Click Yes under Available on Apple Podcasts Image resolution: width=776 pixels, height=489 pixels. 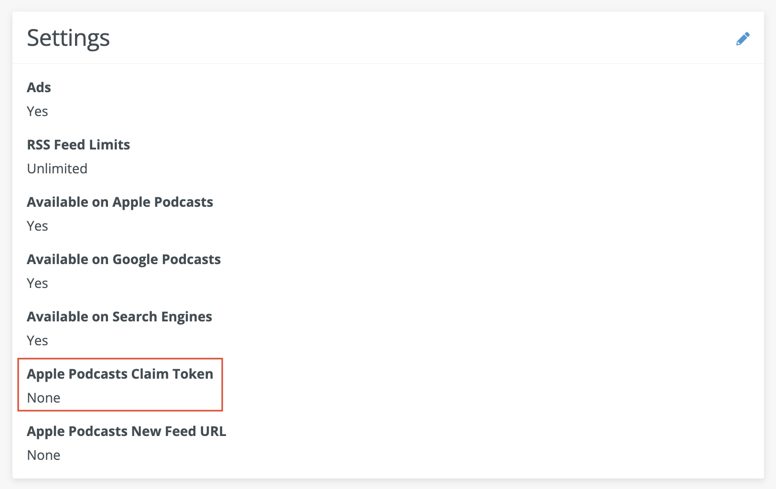[37, 226]
